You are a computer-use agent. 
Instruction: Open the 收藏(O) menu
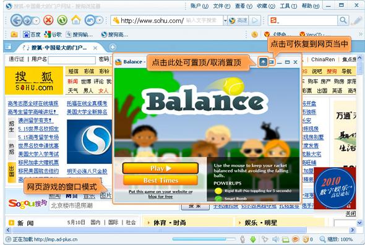tap(266, 6)
